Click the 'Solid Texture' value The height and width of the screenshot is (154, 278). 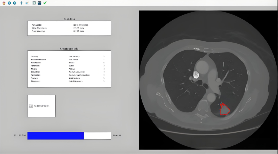tap(74, 78)
